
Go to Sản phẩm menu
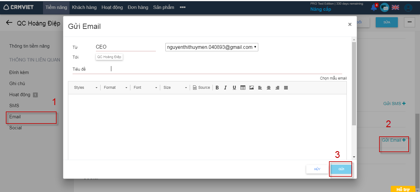tap(164, 7)
